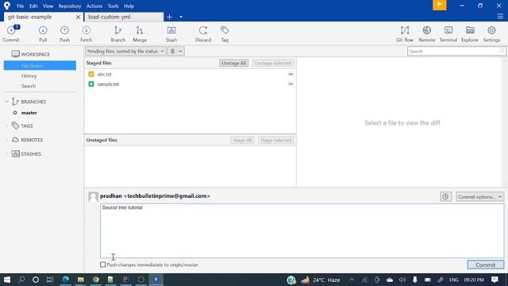
Task: Open Search in the sidebar
Action: (29, 86)
